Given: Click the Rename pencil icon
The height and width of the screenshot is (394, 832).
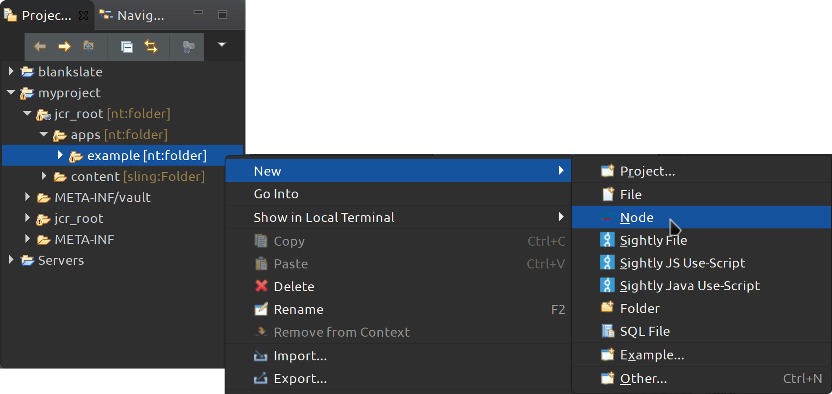Looking at the screenshot, I should point(261,309).
